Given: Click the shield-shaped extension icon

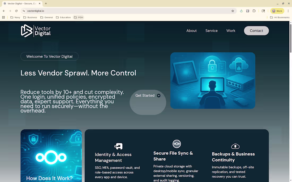Looking at the screenshot, I should point(247,11).
